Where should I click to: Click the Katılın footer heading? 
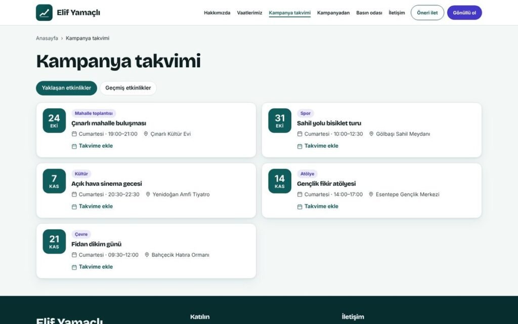[200, 317]
